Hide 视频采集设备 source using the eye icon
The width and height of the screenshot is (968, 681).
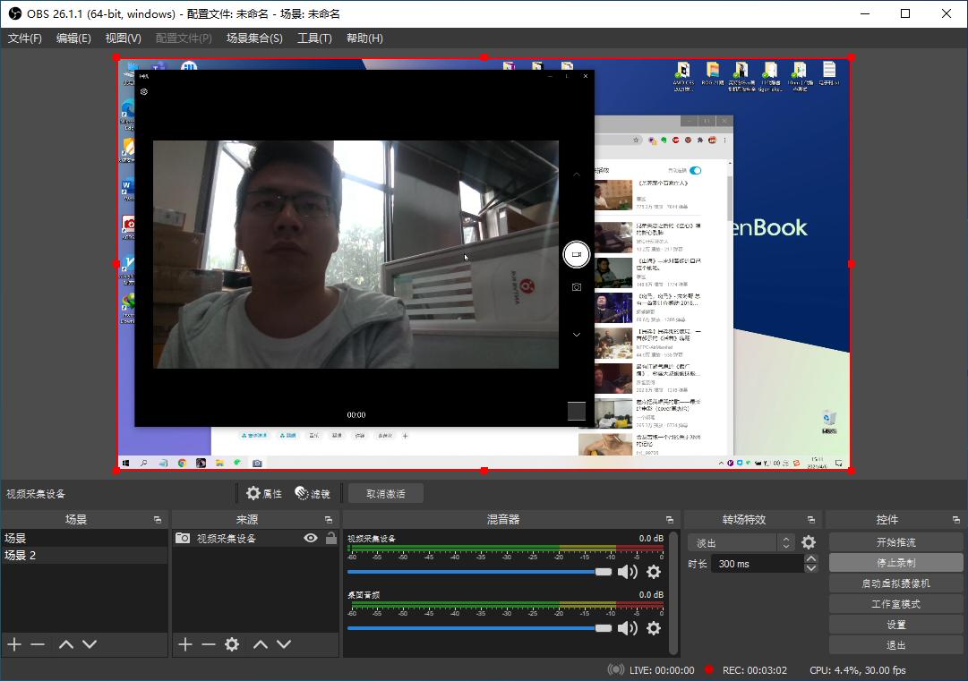click(x=311, y=538)
